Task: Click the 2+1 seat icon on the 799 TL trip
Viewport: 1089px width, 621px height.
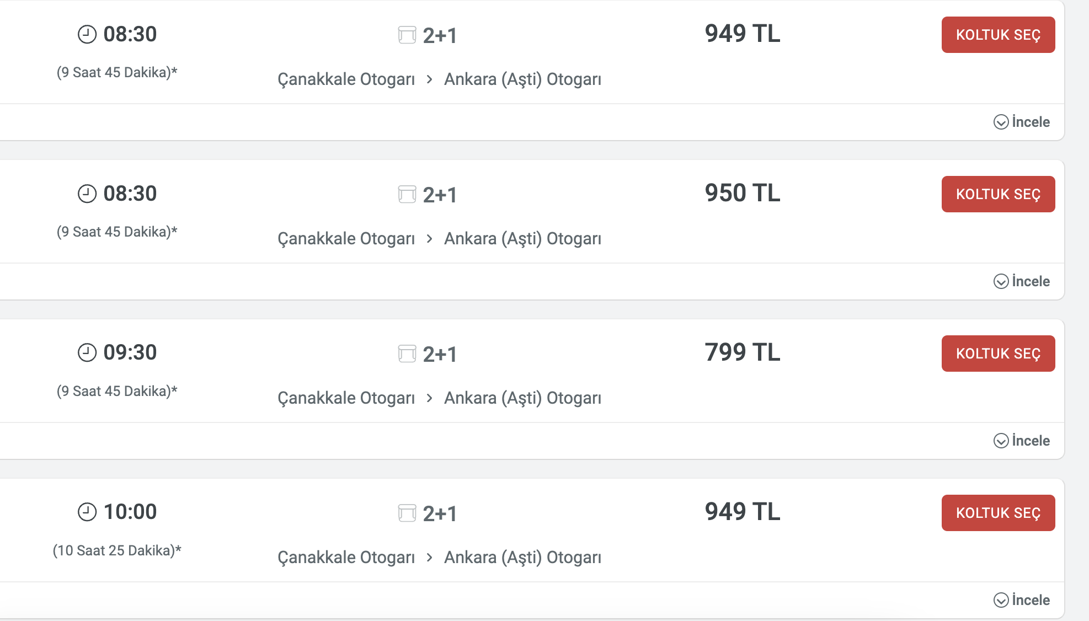Action: tap(407, 354)
